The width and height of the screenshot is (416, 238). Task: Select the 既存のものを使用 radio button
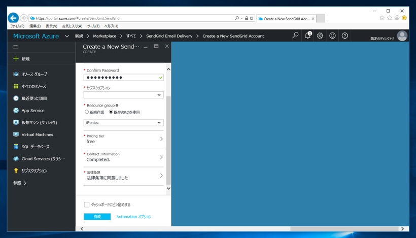pos(111,112)
